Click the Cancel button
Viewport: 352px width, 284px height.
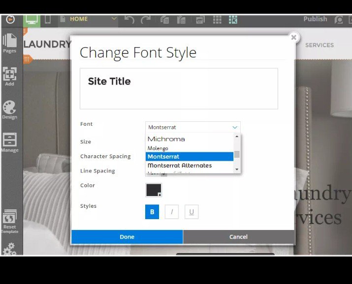pos(238,237)
